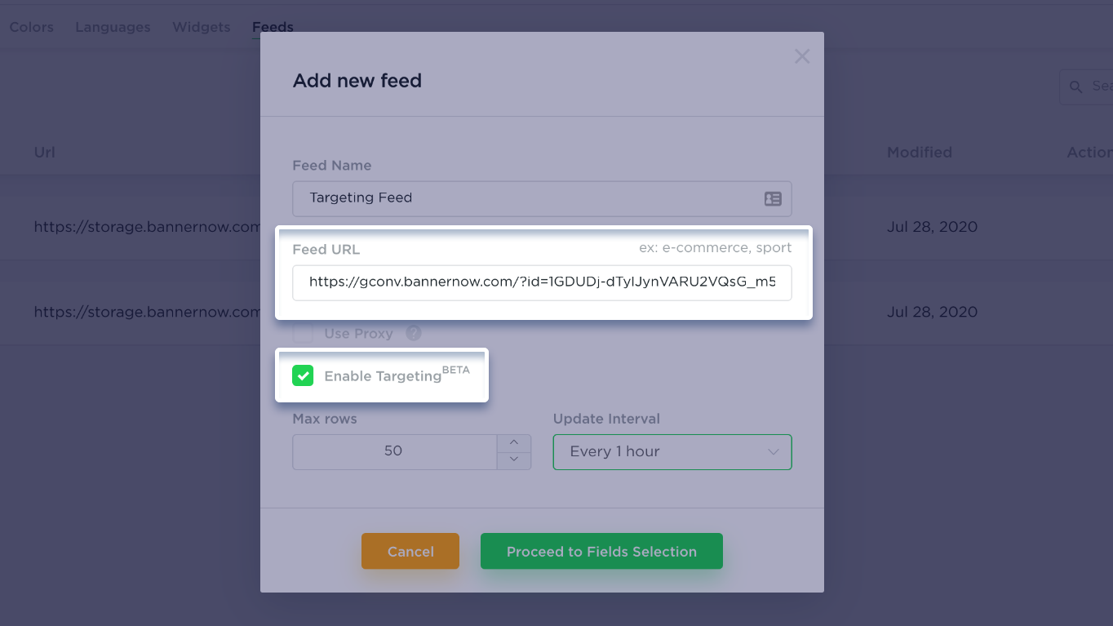Screen dimensions: 1113x626
Task: Toggle the Enable Targeting checkbox
Action: tap(303, 375)
